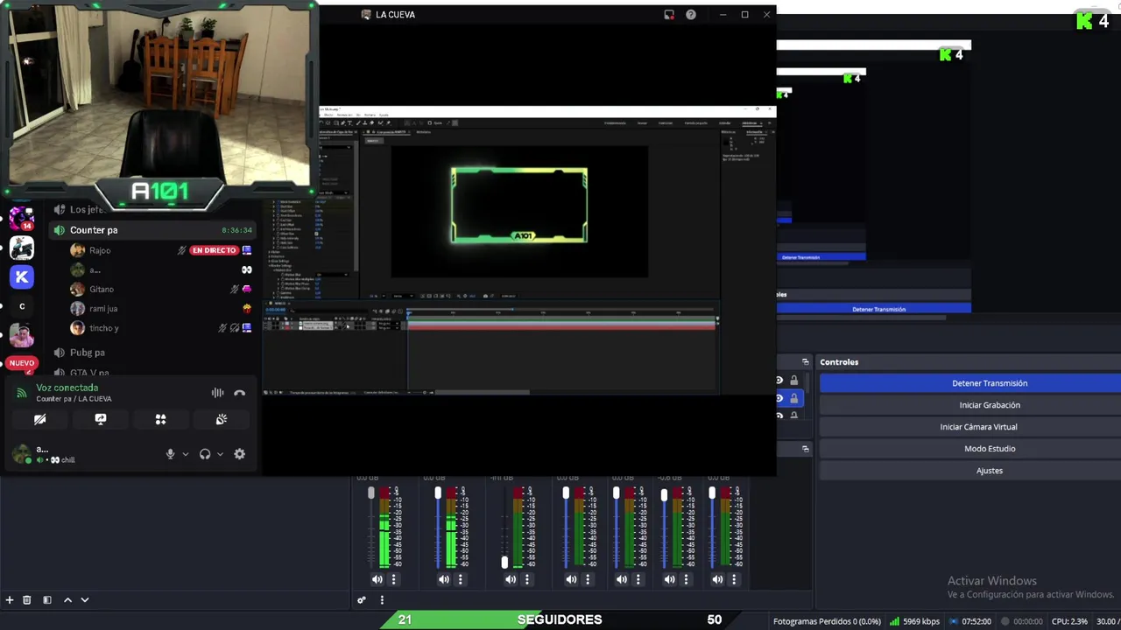Click Discord share screen icon

(101, 419)
